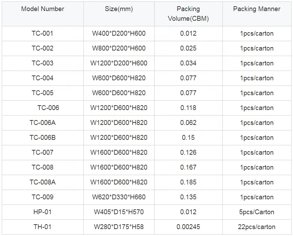Select the W405*D15*H570 size cell
The image size is (293, 236).
tap(119, 212)
